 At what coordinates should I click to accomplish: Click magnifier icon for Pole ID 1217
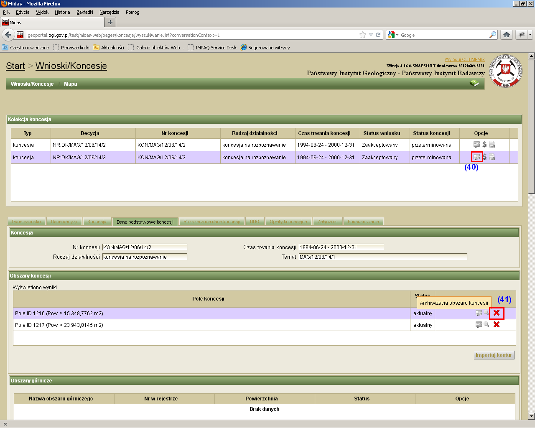coord(487,324)
